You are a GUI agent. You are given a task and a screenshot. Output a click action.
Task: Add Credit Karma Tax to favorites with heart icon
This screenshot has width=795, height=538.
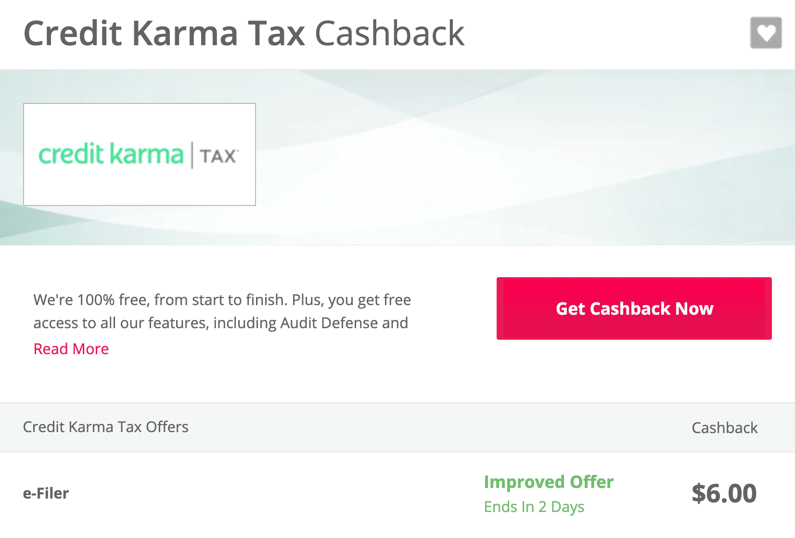(x=766, y=33)
